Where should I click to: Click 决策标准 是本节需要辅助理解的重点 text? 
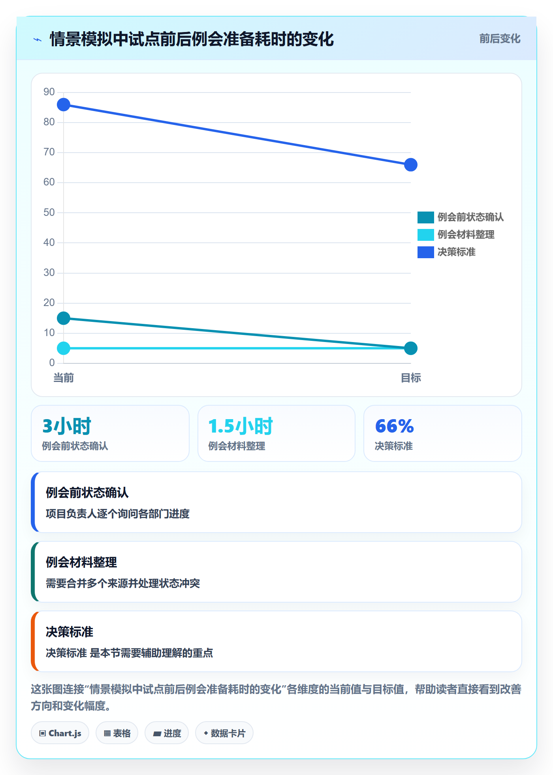130,653
